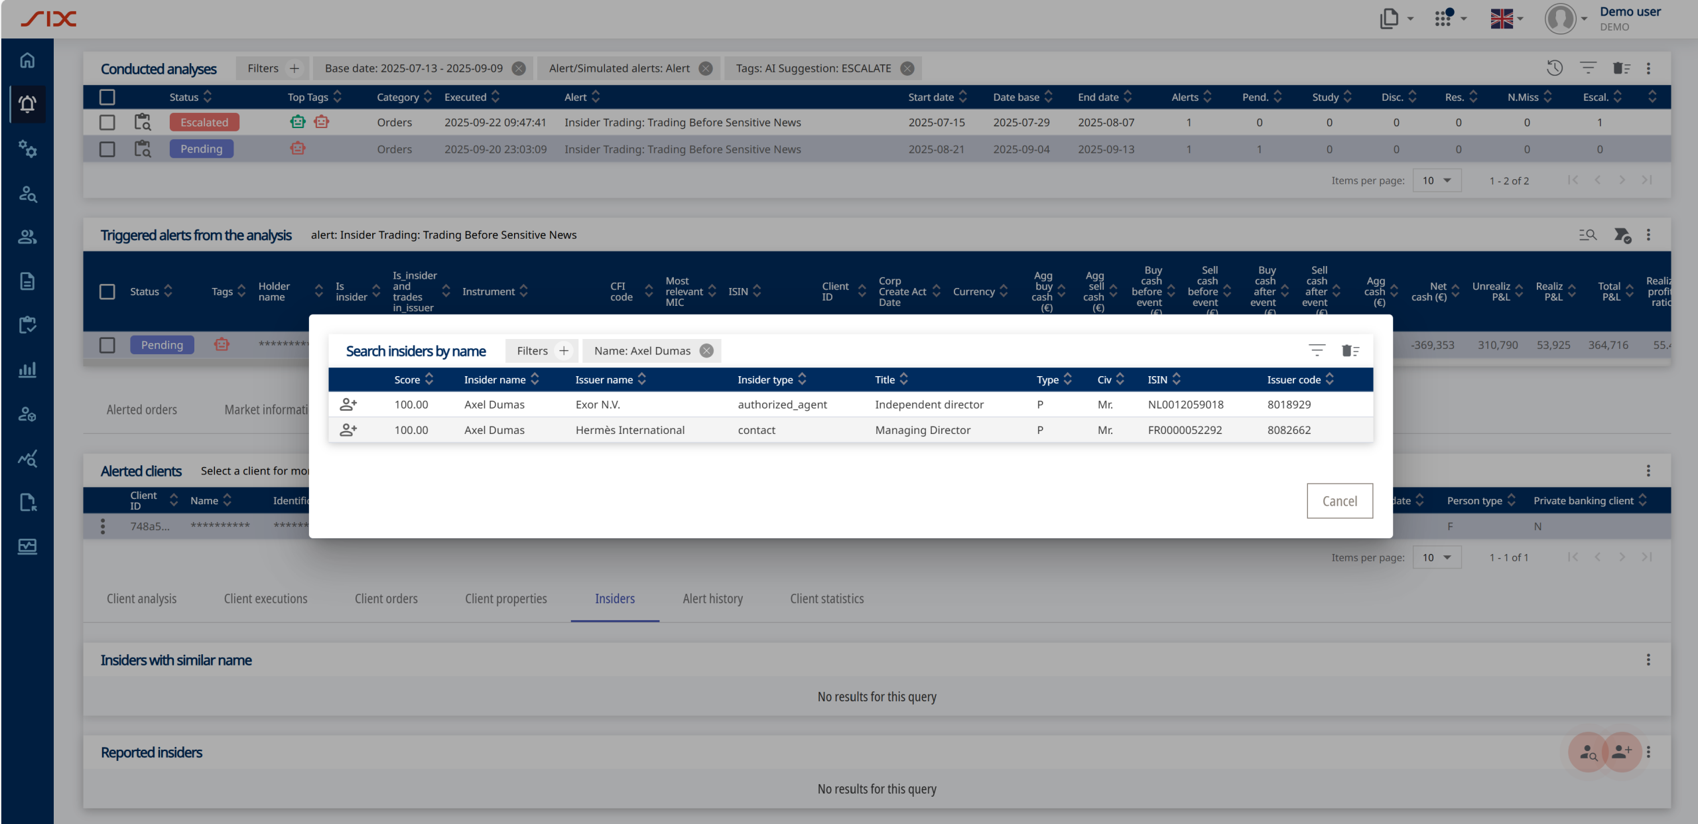
Task: Open details icon for the Escalated analysis row
Action: coord(143,122)
